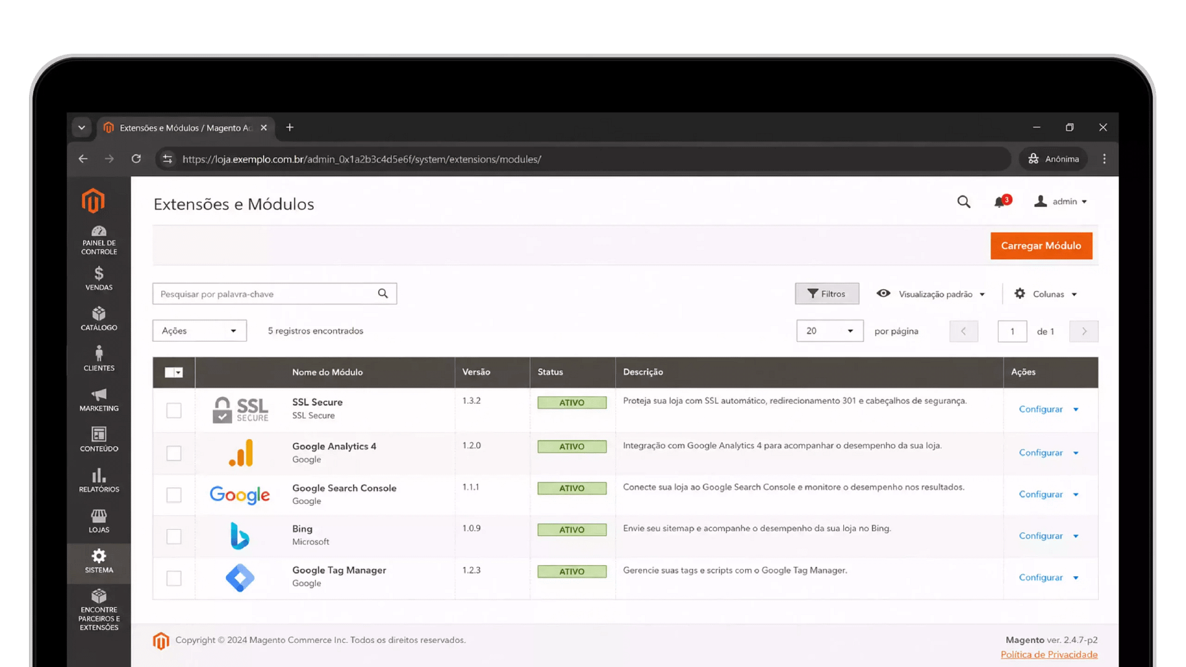Click Configurar for Google Search Console
Screen dimensions: 1186x667
point(1040,494)
